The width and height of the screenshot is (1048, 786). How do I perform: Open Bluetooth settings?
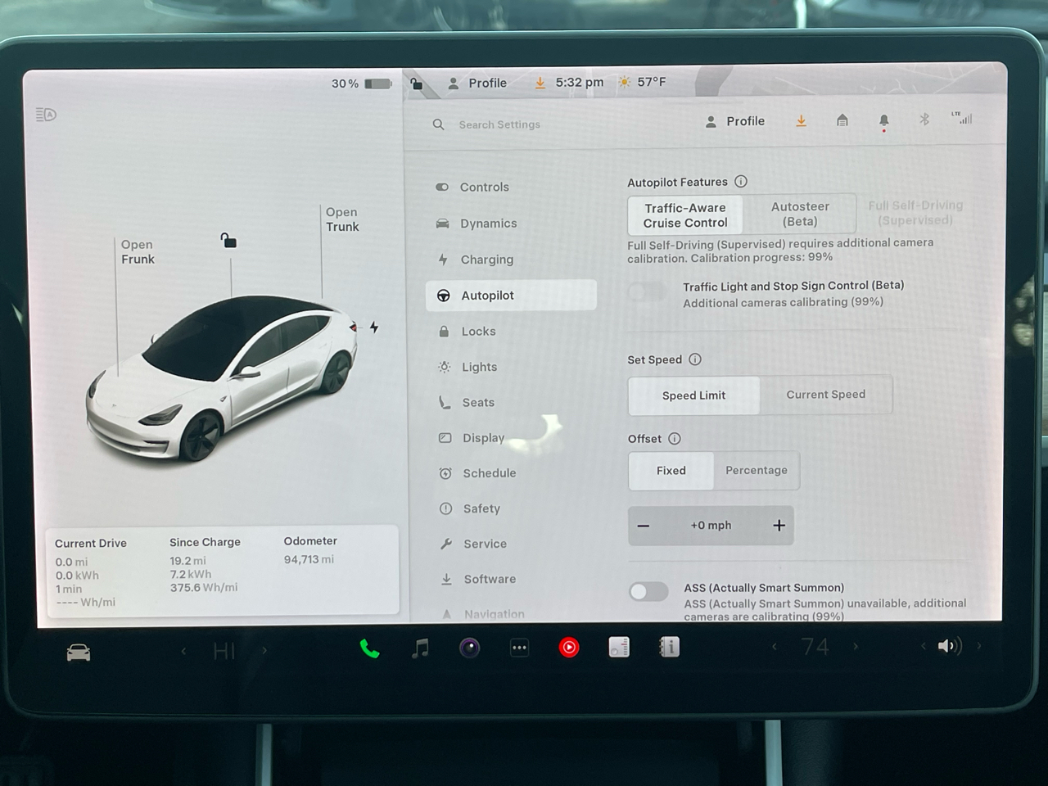pos(924,120)
